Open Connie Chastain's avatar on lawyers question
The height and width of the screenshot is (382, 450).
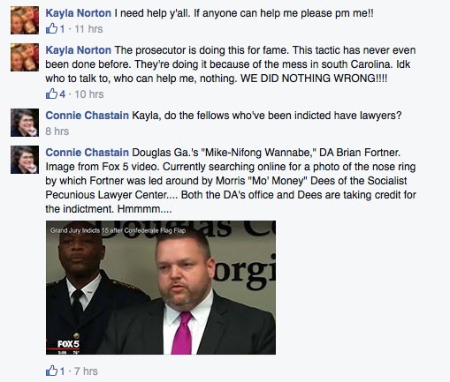[x=25, y=123]
